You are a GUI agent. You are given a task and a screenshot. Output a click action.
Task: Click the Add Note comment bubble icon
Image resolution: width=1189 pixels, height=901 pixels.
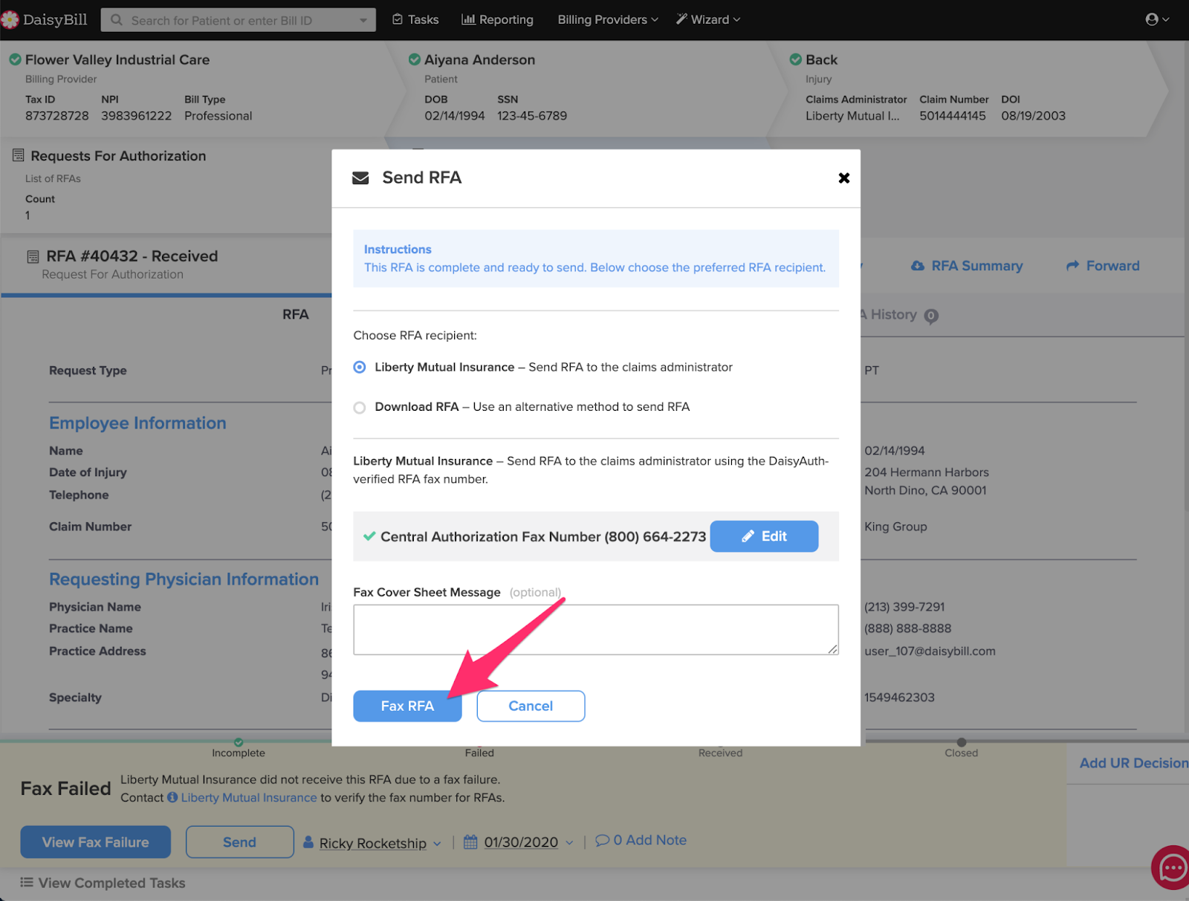click(603, 840)
